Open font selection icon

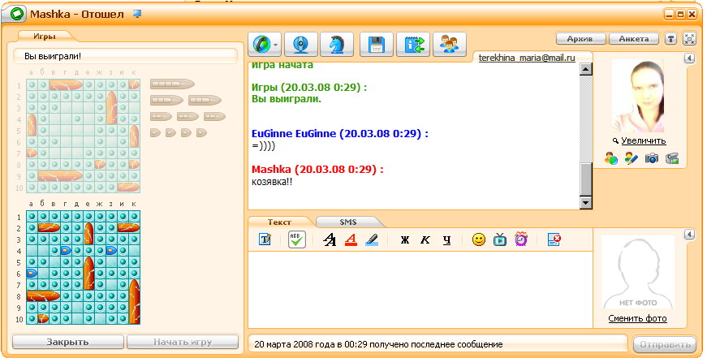click(x=330, y=239)
